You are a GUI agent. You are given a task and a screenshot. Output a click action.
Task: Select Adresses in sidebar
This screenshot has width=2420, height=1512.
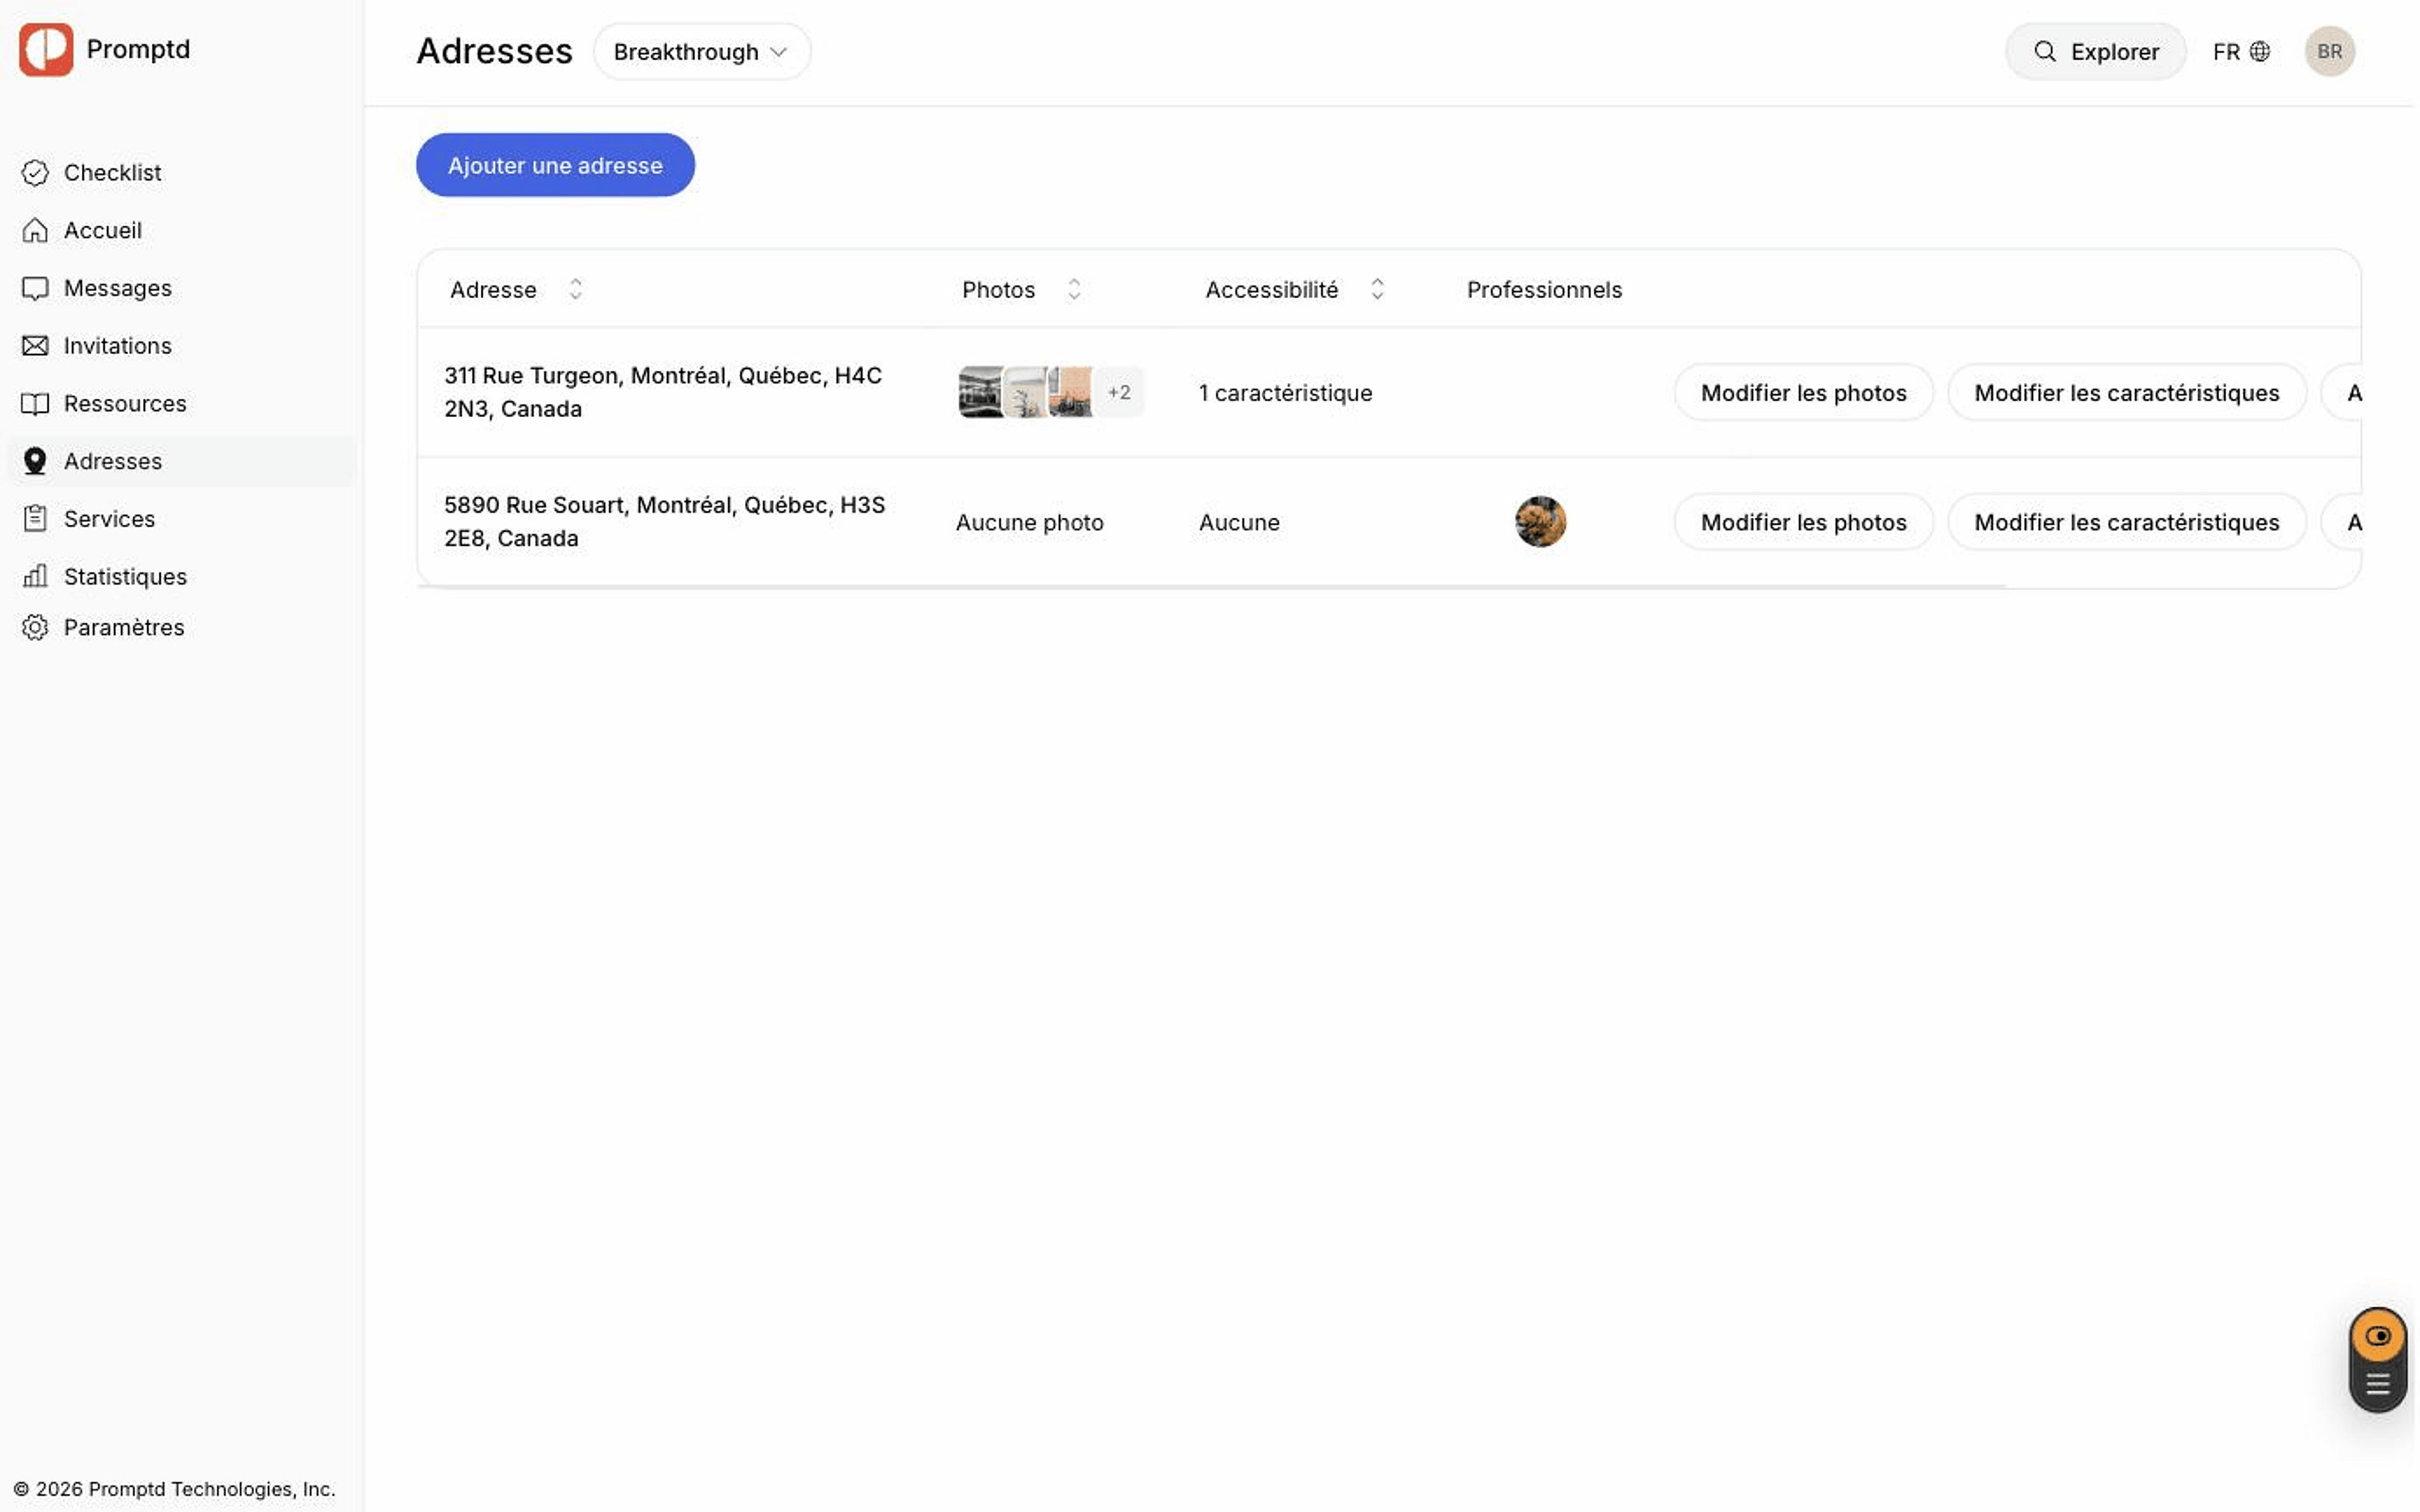(x=182, y=461)
